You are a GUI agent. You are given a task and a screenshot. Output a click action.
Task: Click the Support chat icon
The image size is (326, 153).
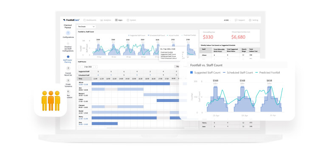236,20
